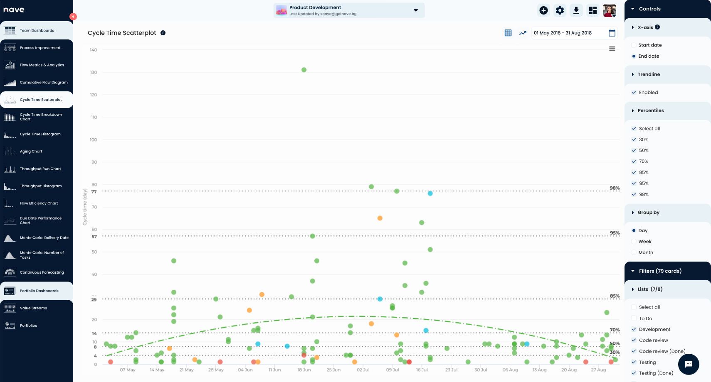Click the date range input field
711x382 pixels.
(568, 33)
